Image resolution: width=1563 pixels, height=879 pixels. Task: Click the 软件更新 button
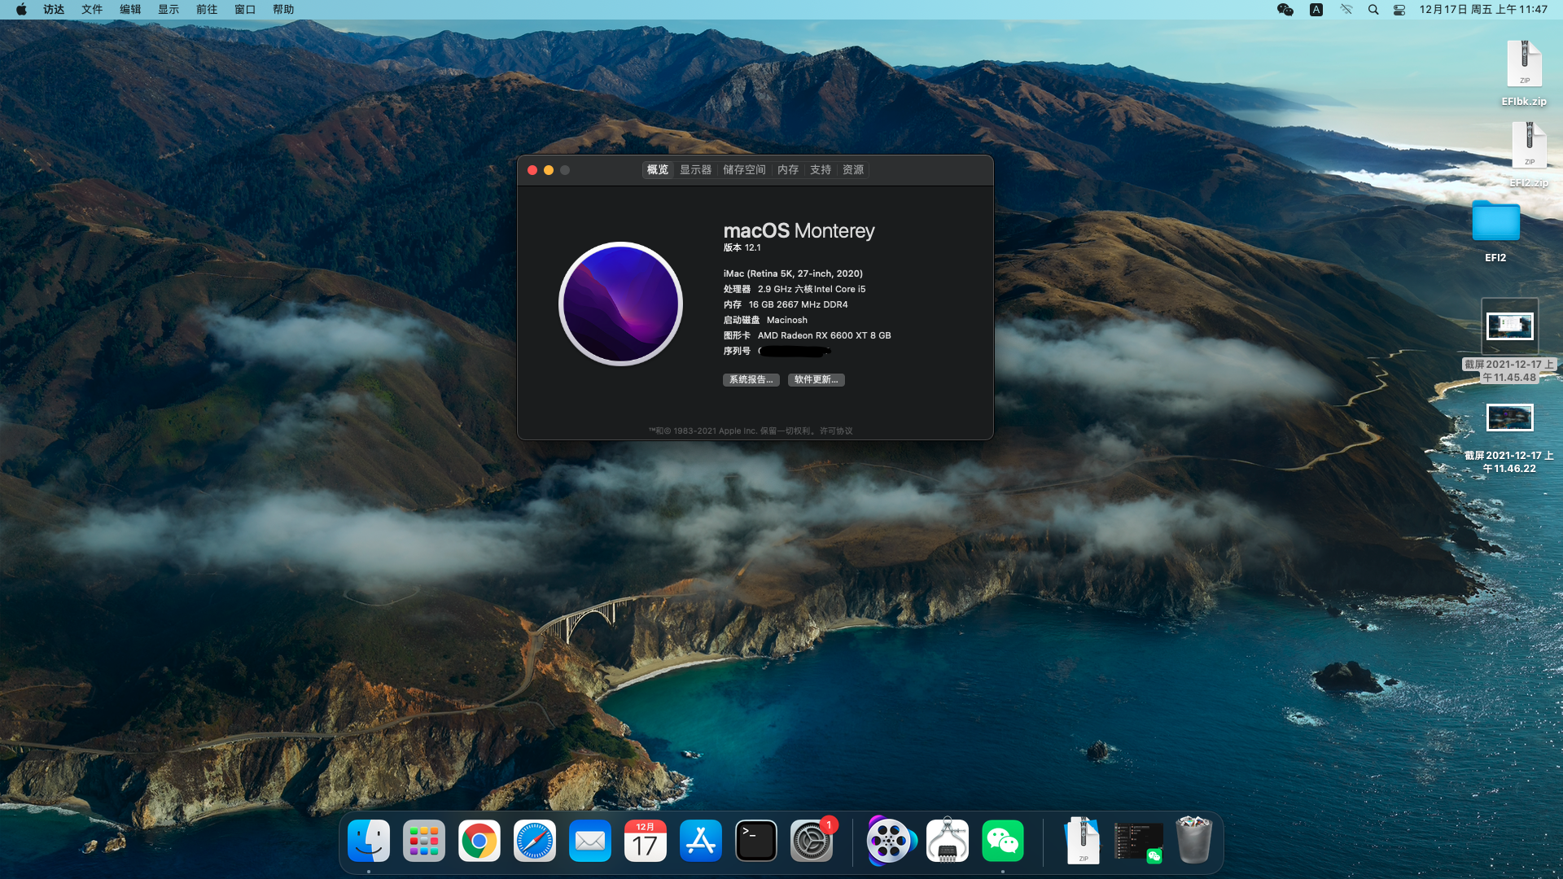(816, 380)
